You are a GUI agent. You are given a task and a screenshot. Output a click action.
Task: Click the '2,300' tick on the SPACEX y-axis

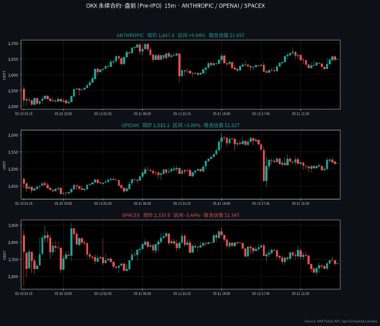[x=13, y=277]
